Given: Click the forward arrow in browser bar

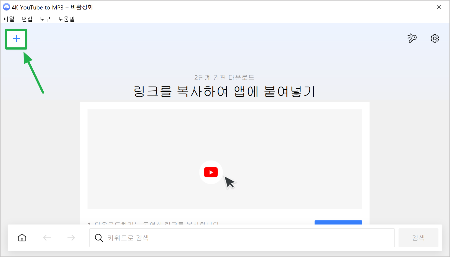Looking at the screenshot, I should coord(71,238).
